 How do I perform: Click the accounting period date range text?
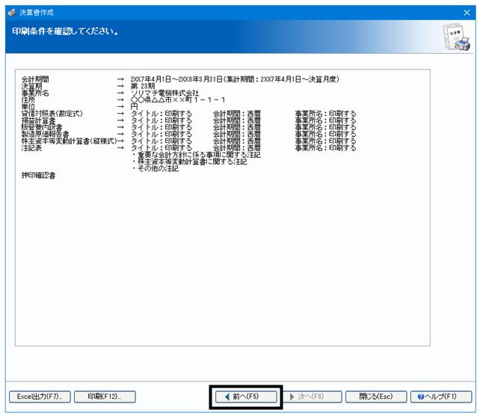pos(235,79)
